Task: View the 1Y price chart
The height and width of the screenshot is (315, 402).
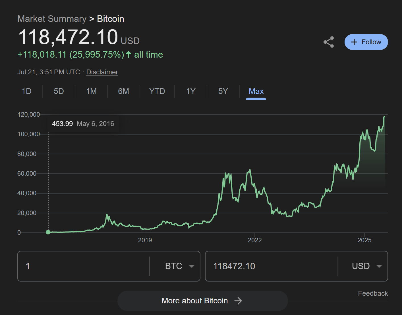Action: (191, 91)
